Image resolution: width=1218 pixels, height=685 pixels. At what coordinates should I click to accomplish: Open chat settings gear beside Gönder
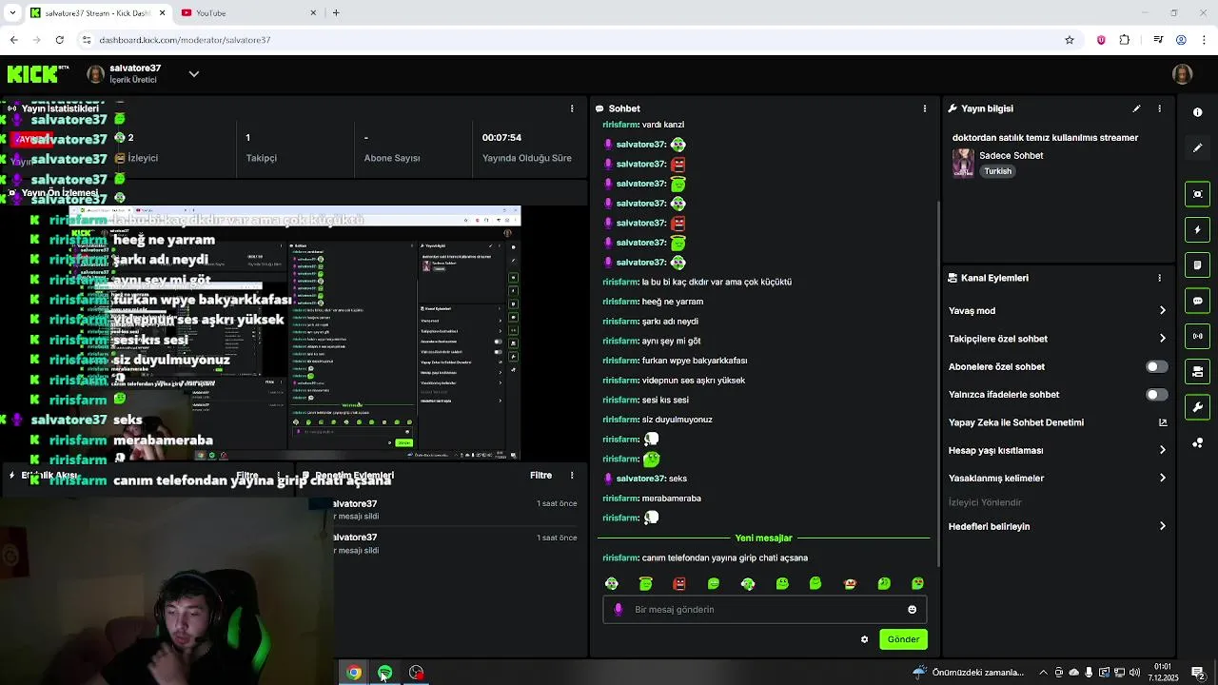pyautogui.click(x=864, y=639)
